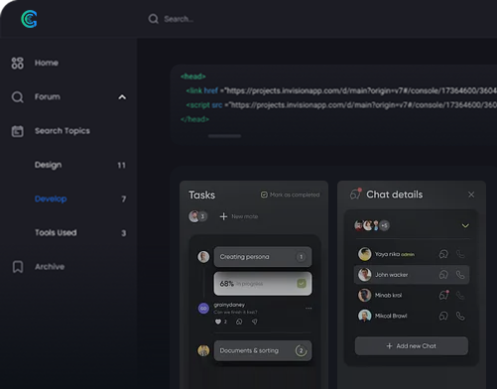Click the Design count 11
Viewport: 497px width, 389px height.
click(121, 165)
